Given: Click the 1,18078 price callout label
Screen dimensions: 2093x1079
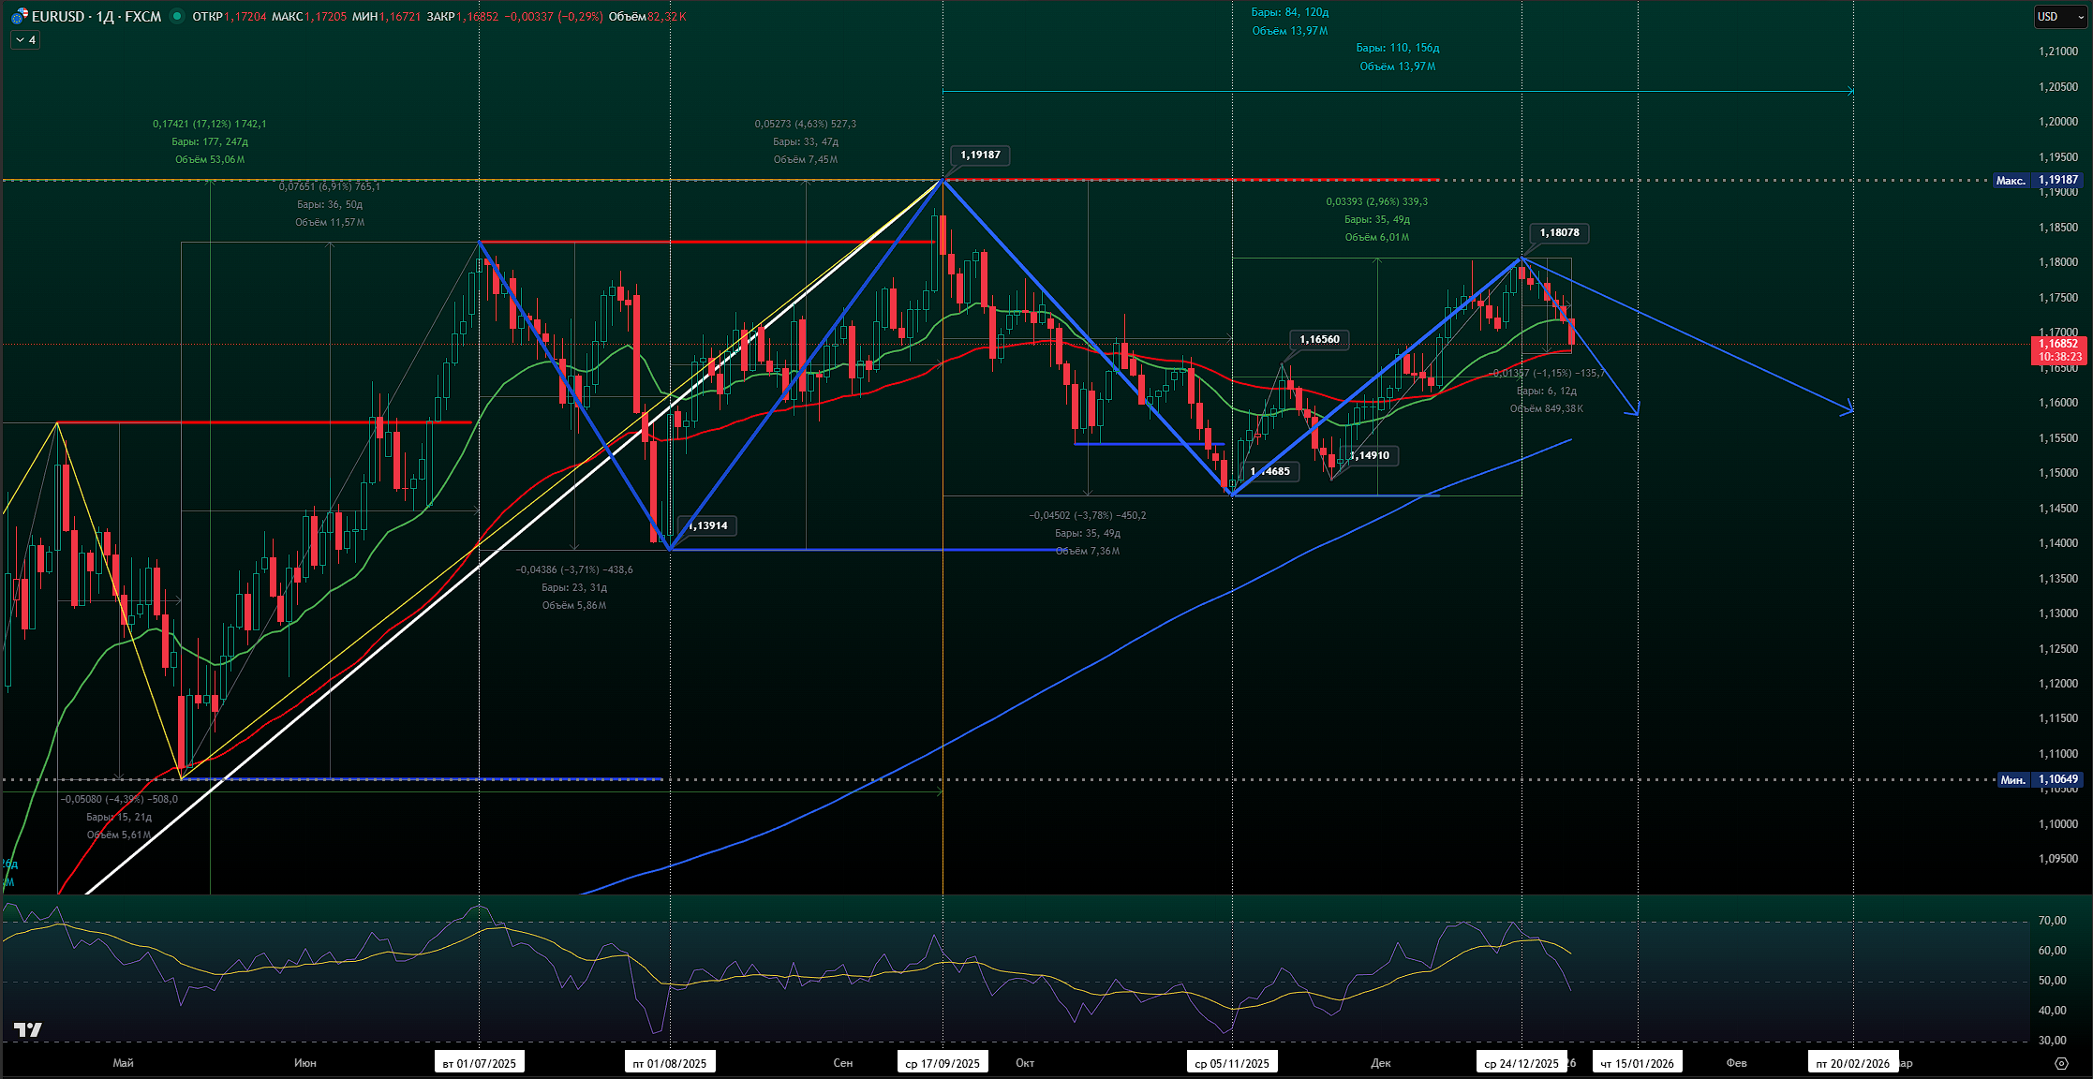Looking at the screenshot, I should pyautogui.click(x=1559, y=232).
